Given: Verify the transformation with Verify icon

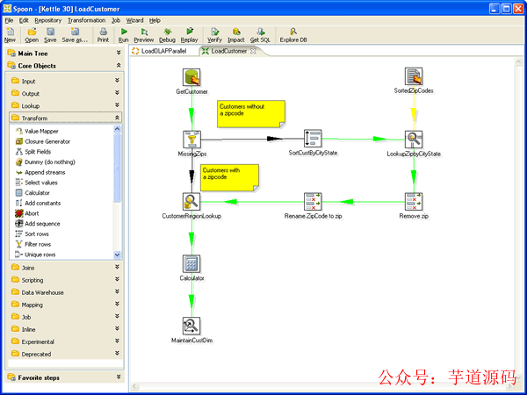Looking at the screenshot, I should tap(215, 32).
